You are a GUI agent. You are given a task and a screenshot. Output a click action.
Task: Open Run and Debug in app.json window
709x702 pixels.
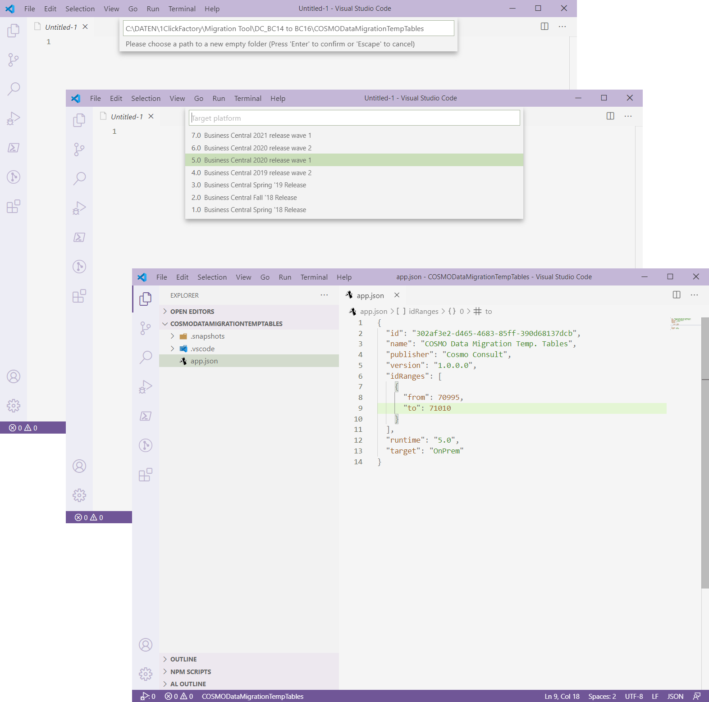[145, 387]
